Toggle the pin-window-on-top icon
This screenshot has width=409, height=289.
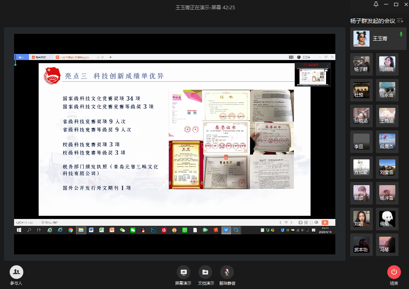pos(376,4)
